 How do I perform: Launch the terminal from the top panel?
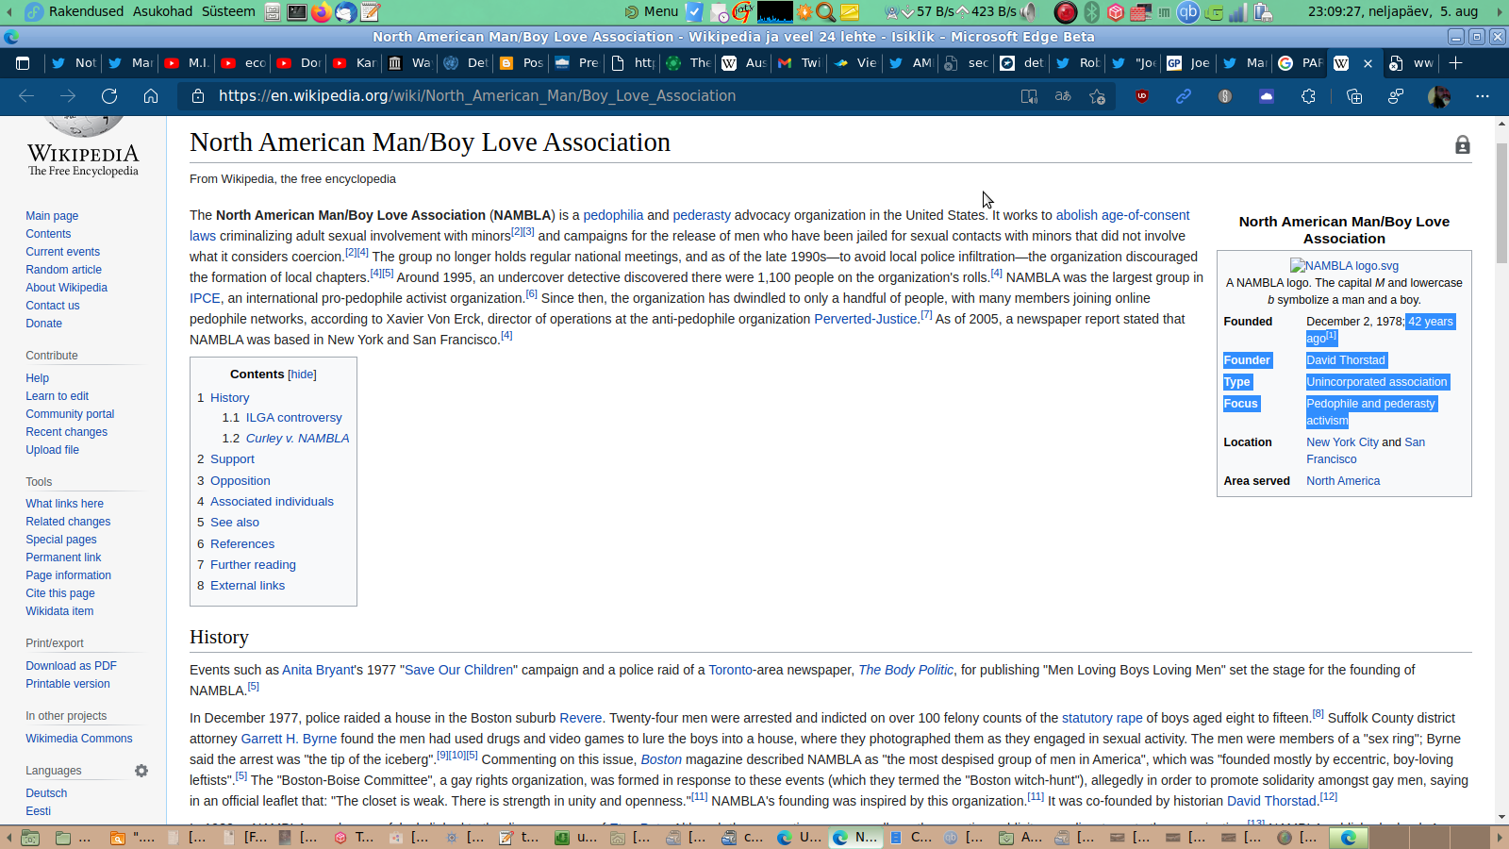pyautogui.click(x=297, y=11)
